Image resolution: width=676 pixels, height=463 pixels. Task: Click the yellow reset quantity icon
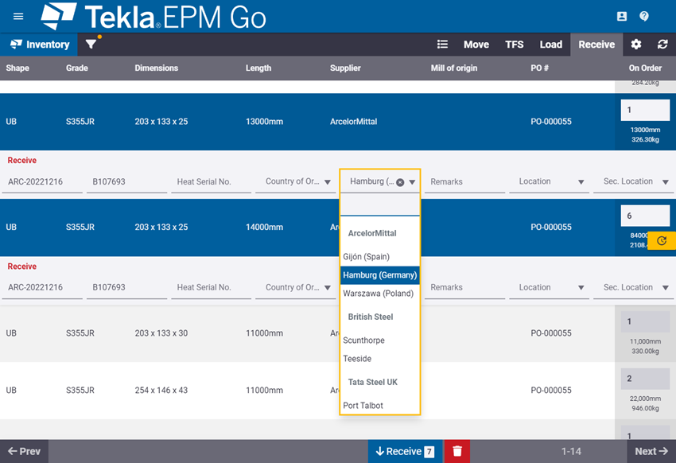(662, 240)
